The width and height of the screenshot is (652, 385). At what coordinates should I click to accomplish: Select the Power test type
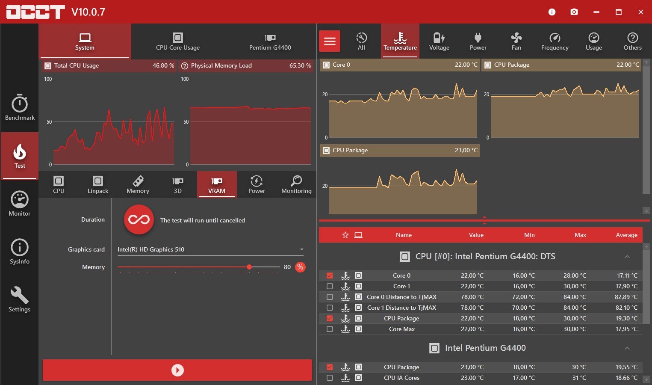tap(257, 184)
